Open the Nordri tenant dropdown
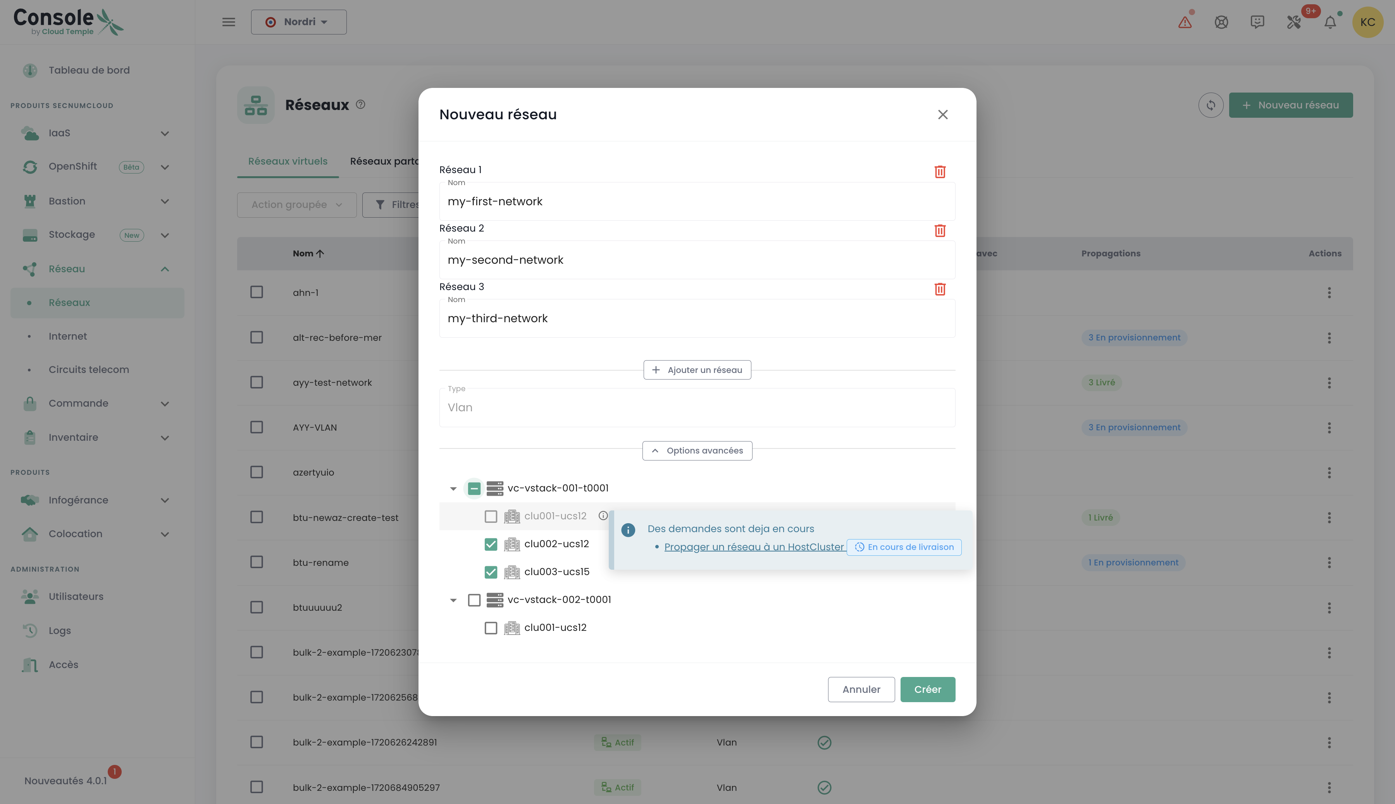This screenshot has width=1395, height=804. tap(299, 22)
